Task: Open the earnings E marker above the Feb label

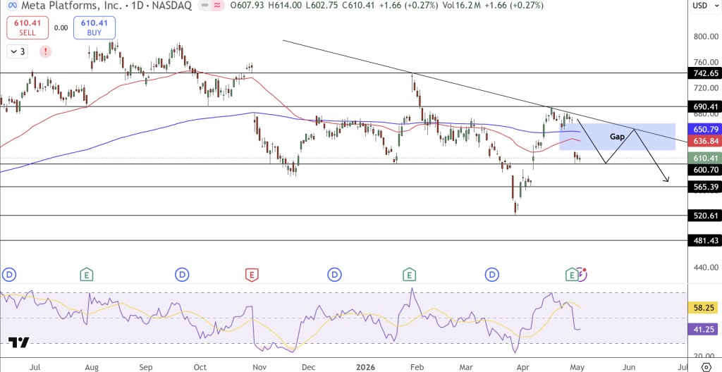Action: tap(409, 275)
